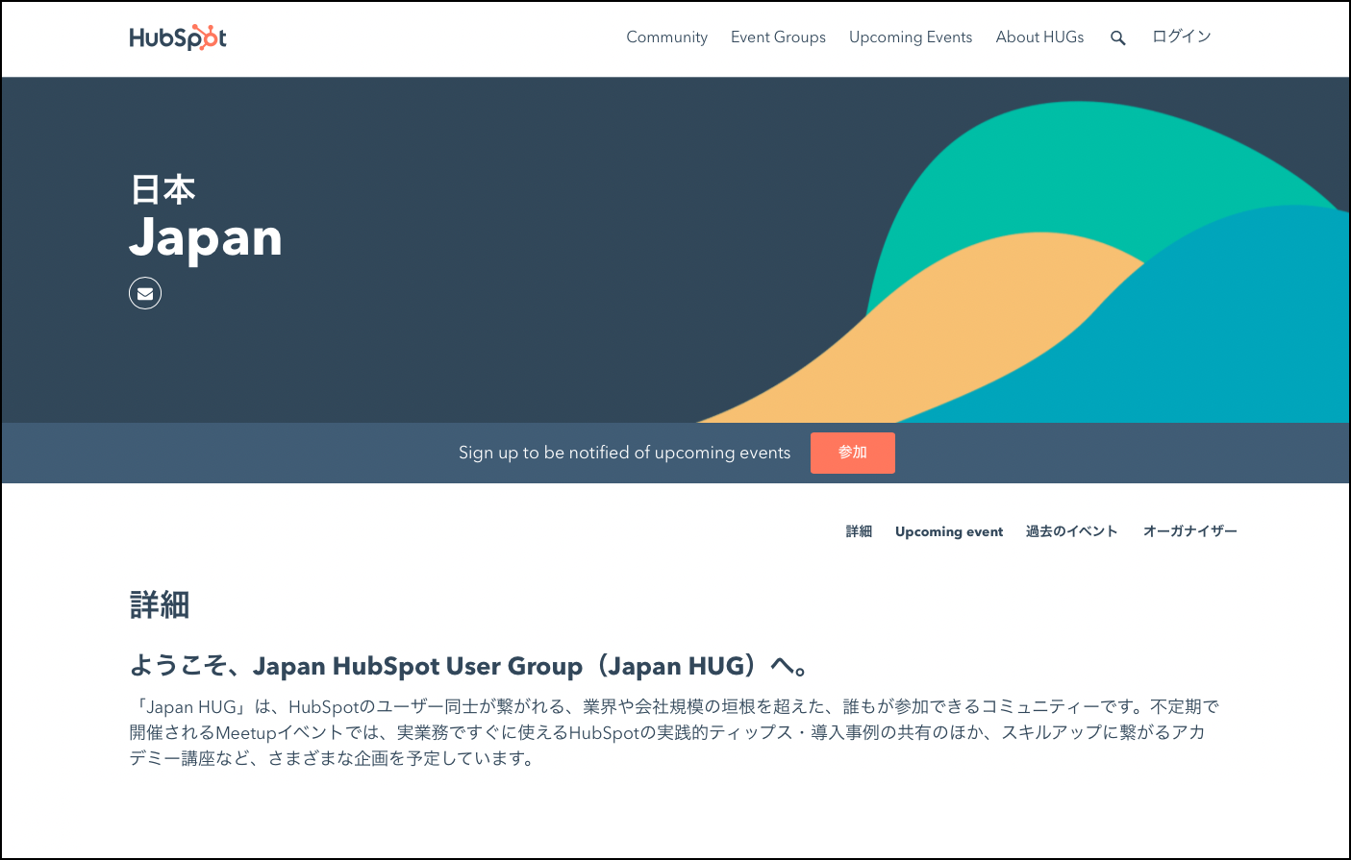The image size is (1351, 860).
Task: Click the 日本 heading text
Action: [163, 189]
